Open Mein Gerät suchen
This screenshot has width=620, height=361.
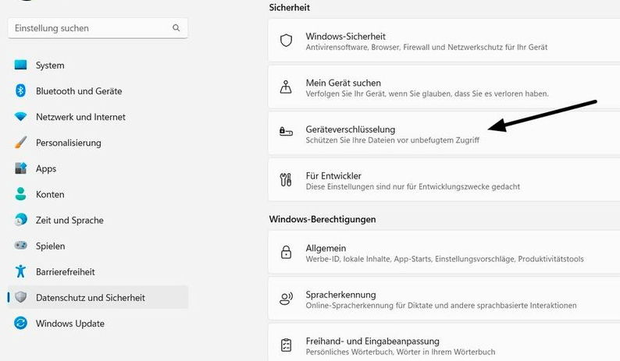344,83
